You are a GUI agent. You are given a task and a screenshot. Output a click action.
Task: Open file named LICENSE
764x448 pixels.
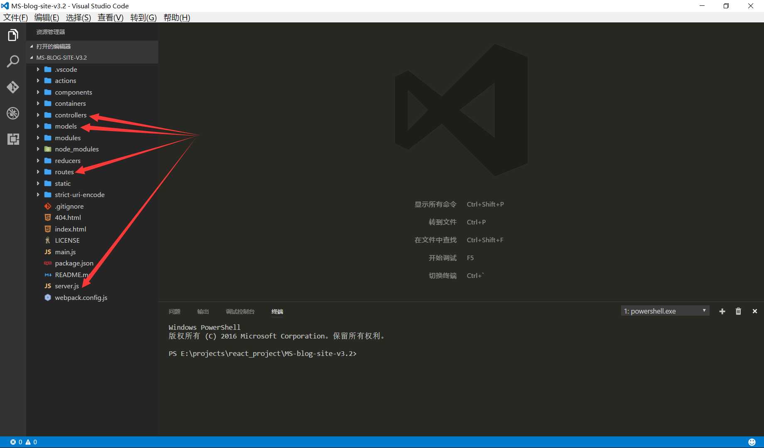click(x=67, y=240)
